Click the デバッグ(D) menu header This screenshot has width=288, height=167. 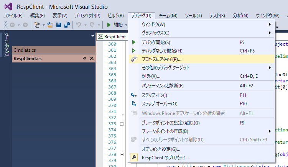(142, 16)
